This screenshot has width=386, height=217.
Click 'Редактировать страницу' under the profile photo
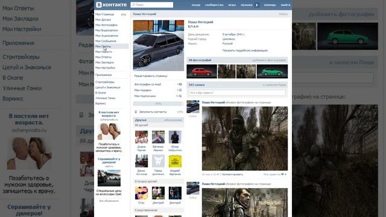pos(151,76)
